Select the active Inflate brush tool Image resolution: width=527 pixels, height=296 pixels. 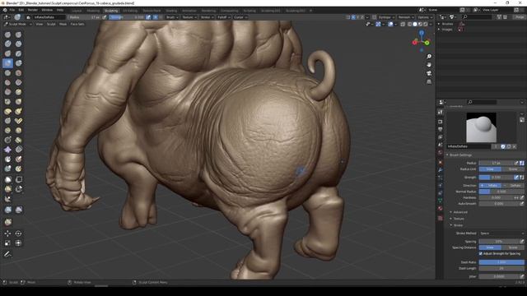pyautogui.click(x=7, y=63)
